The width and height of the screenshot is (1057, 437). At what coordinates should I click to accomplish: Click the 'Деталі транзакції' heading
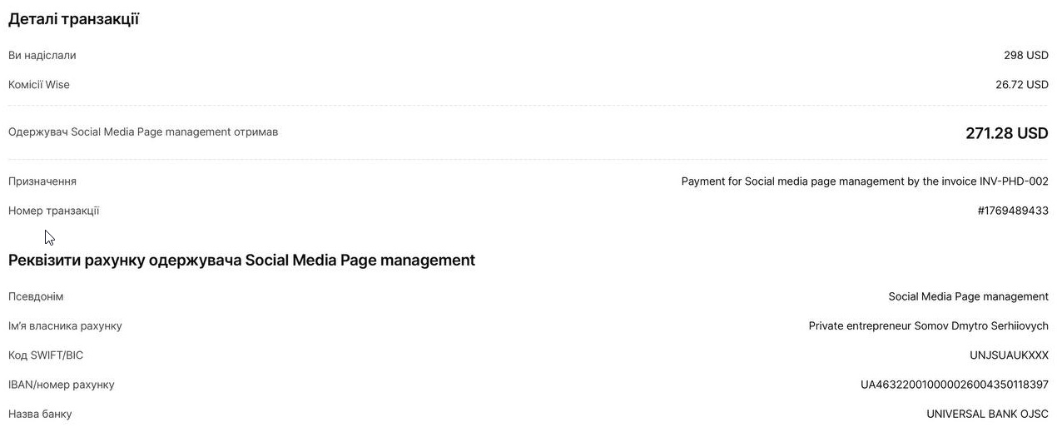click(73, 19)
